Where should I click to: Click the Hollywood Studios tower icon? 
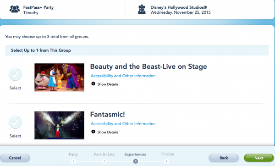click(142, 9)
